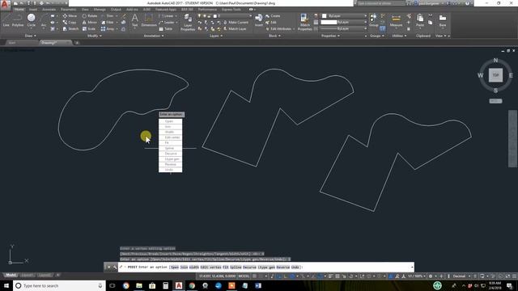Open the Home ribbon tab

(19, 10)
